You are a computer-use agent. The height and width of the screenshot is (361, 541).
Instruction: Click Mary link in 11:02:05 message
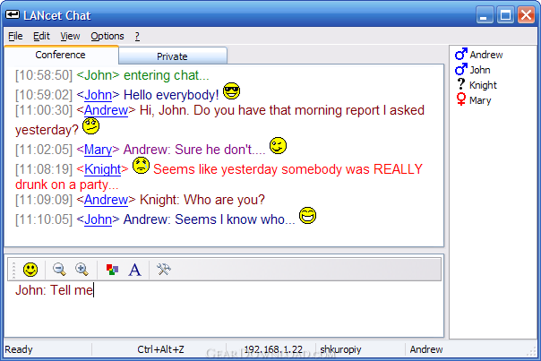point(98,150)
